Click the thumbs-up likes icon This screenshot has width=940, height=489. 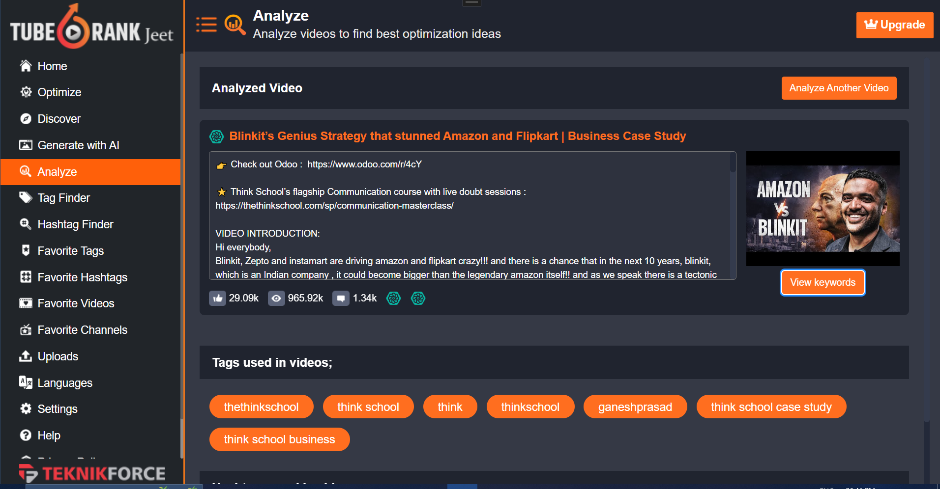point(217,298)
